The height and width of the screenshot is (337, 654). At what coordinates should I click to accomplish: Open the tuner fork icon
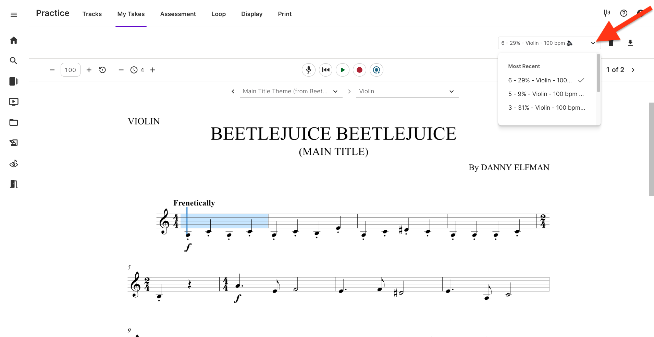[606, 13]
